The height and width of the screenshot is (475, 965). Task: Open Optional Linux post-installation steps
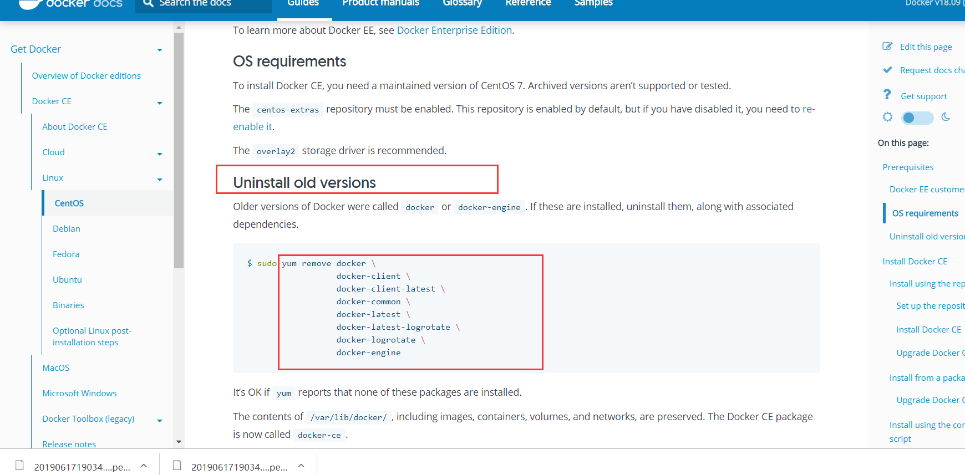92,336
